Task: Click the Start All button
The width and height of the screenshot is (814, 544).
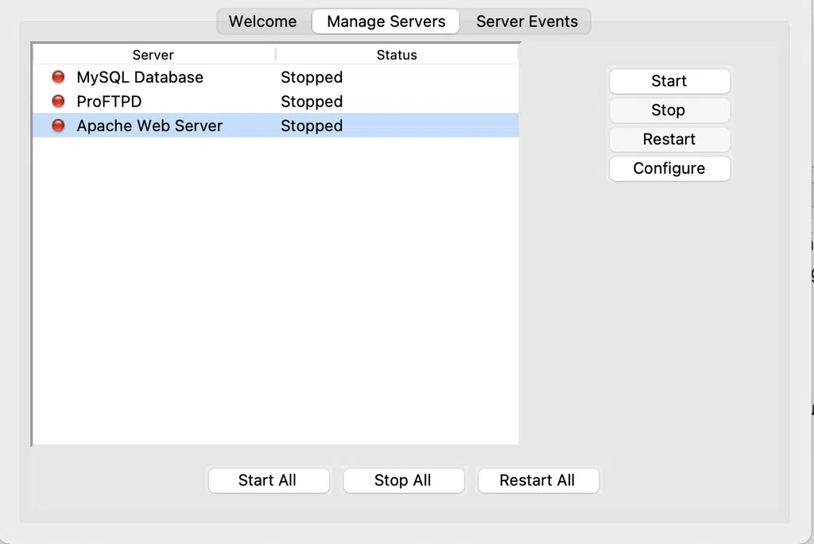Action: [x=269, y=480]
